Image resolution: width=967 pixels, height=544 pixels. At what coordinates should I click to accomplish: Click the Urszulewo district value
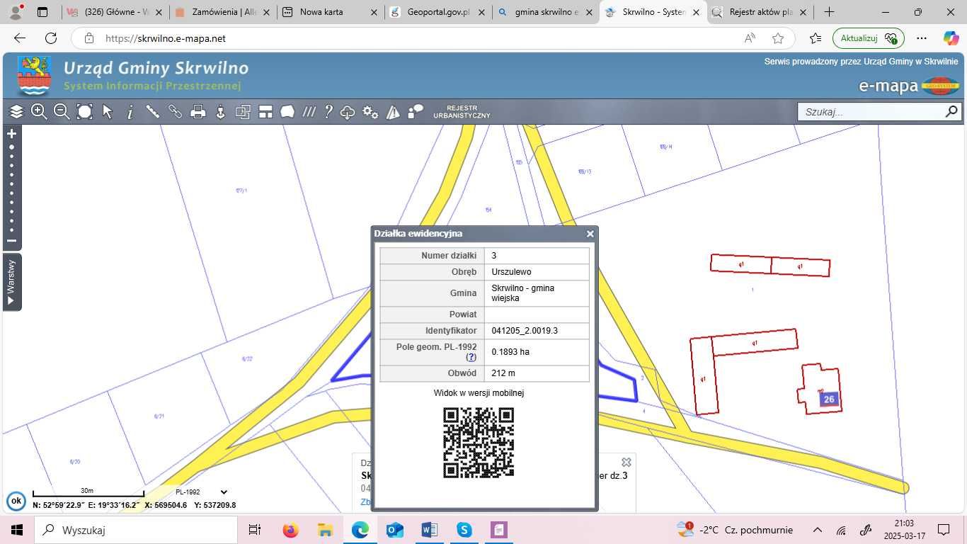click(x=511, y=272)
